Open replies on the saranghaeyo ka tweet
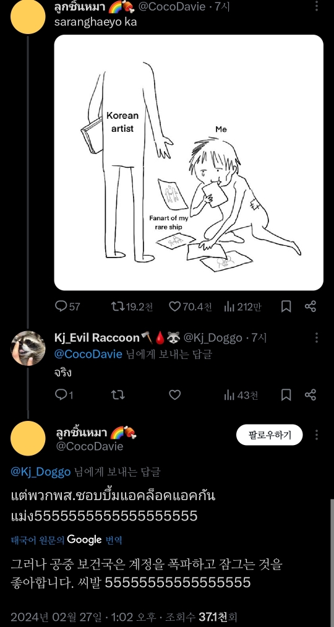The image size is (334, 627). coord(67,307)
